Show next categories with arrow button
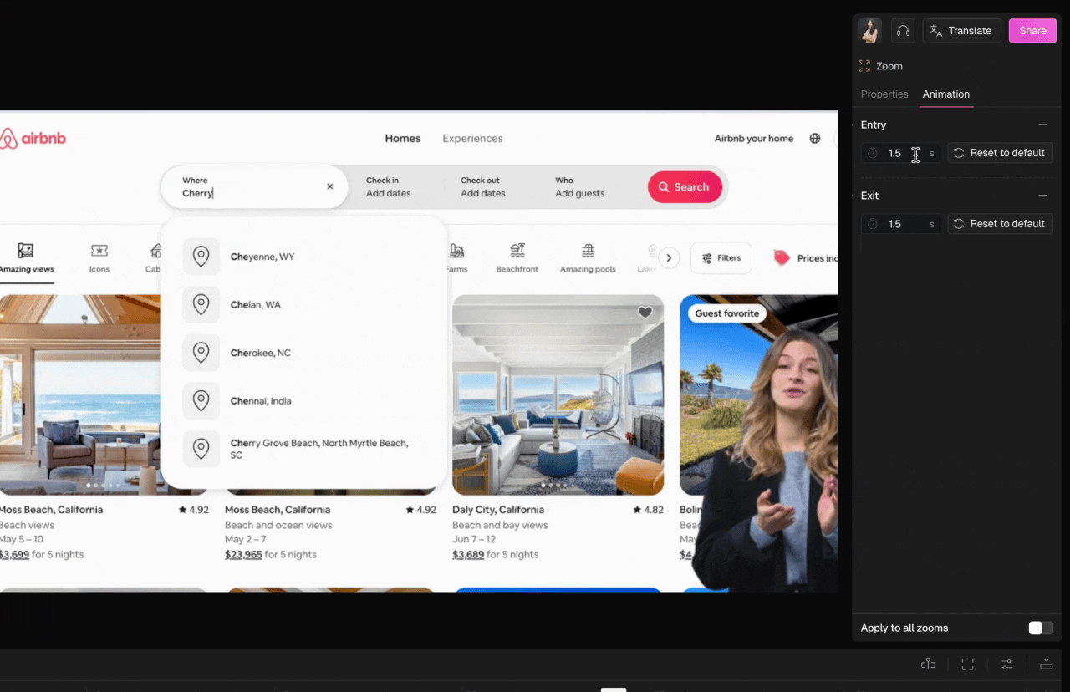The width and height of the screenshot is (1070, 692). click(x=669, y=258)
